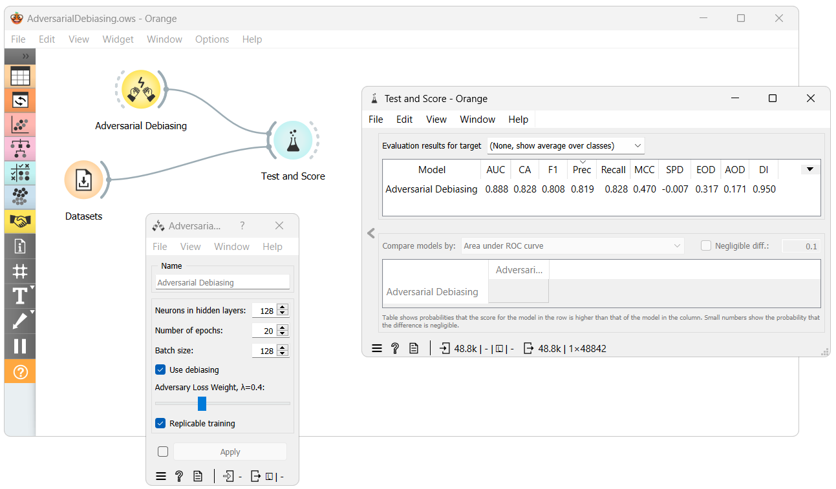Screen dimensions: 836x489
Task: Sort table by AUC column header
Action: click(x=496, y=169)
